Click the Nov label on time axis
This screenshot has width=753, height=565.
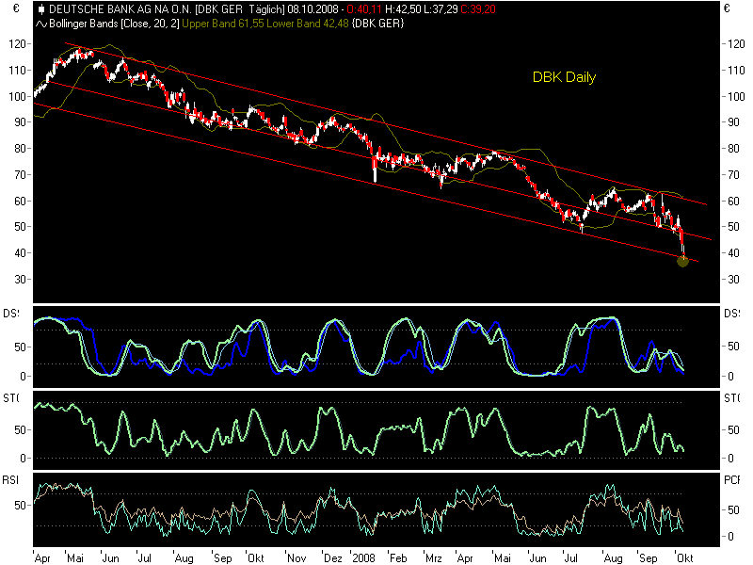point(296,558)
